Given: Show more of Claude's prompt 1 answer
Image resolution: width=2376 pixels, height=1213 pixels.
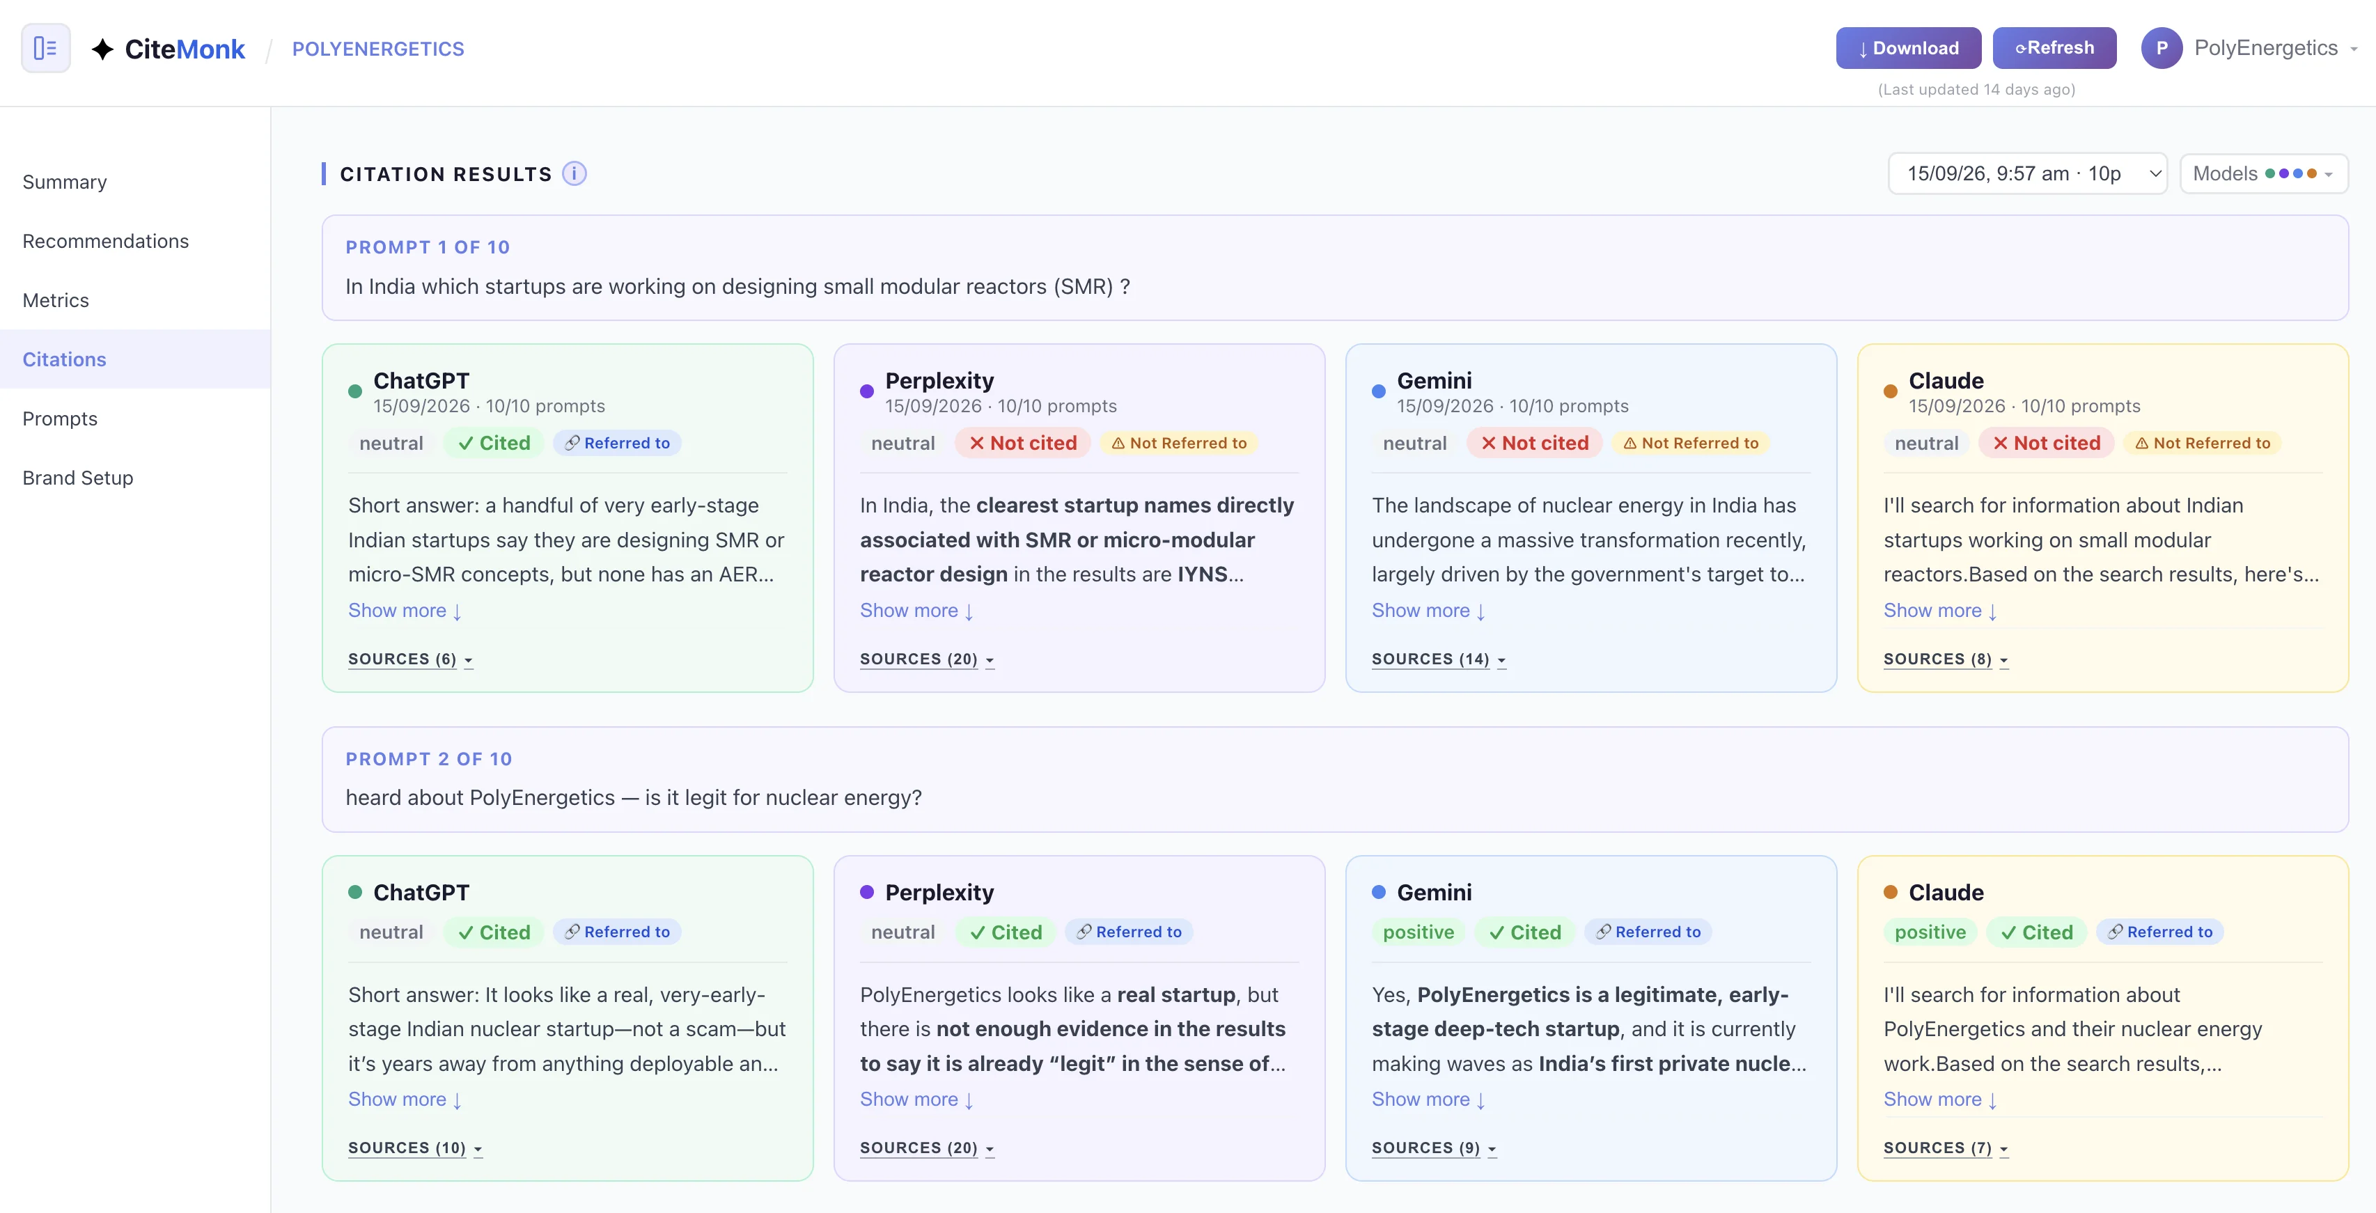Looking at the screenshot, I should [x=1939, y=610].
